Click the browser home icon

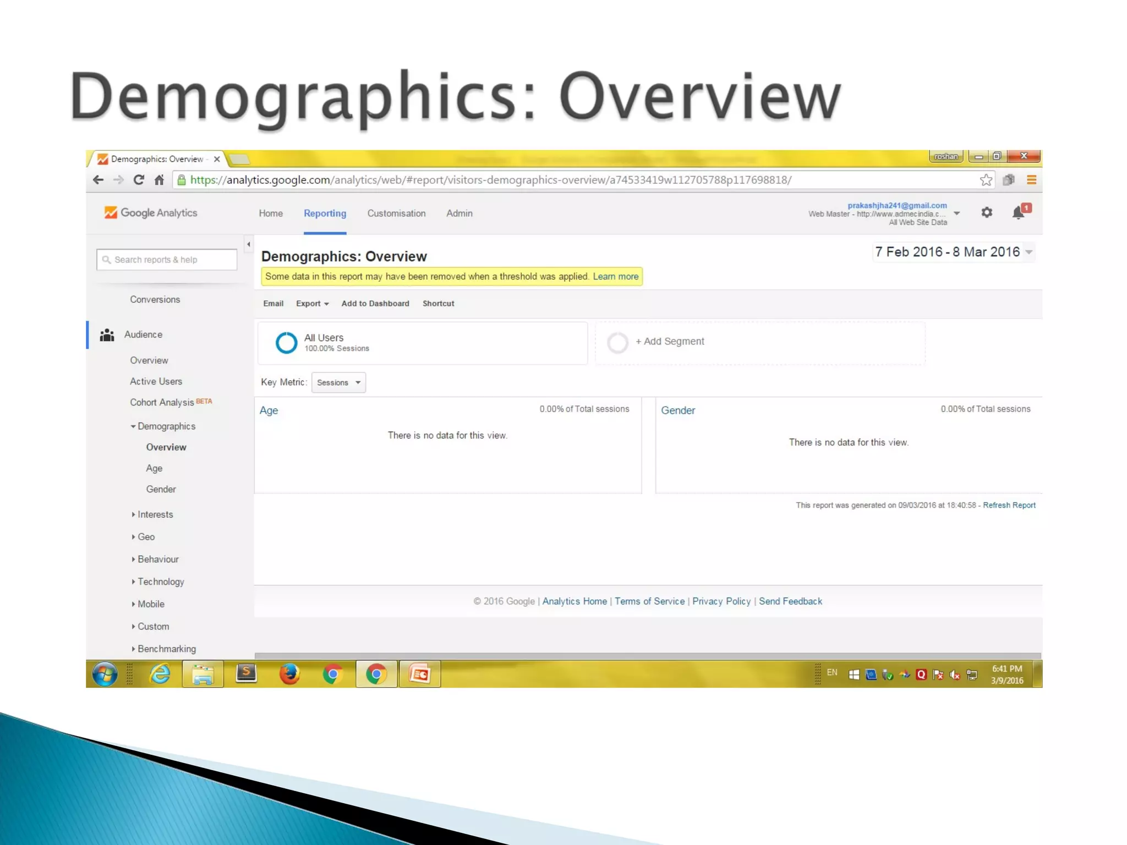[x=159, y=180]
